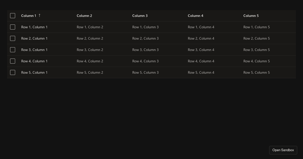
Task: Click cell Row 2, Column 1
Action: 34,38
